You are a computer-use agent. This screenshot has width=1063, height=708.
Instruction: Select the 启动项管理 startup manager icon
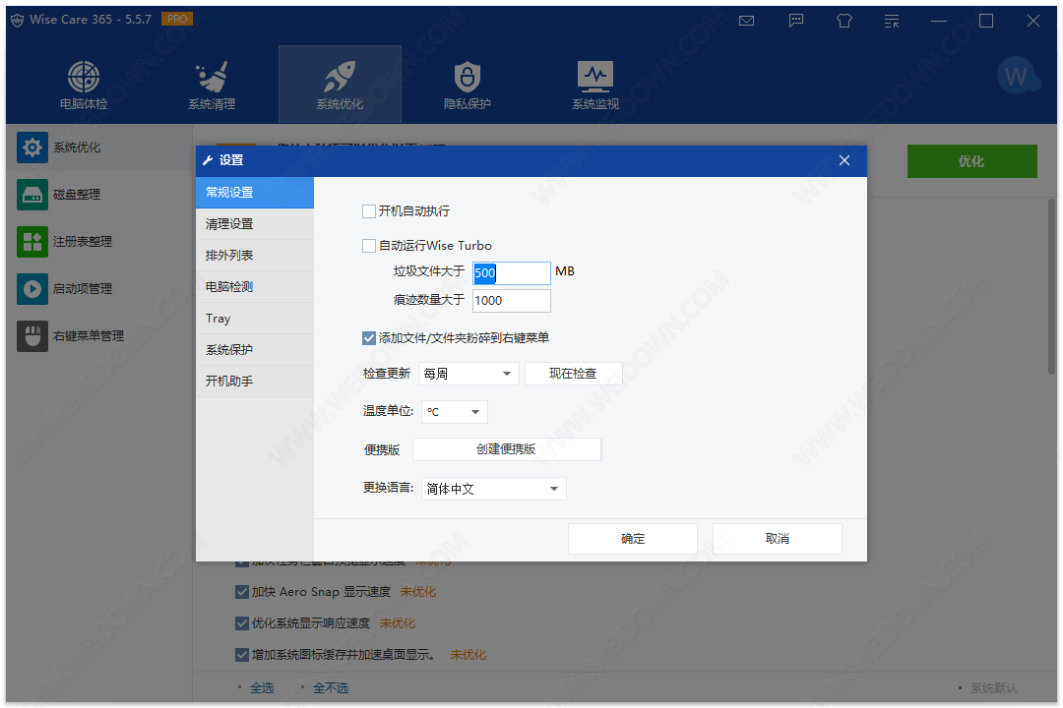(x=32, y=289)
